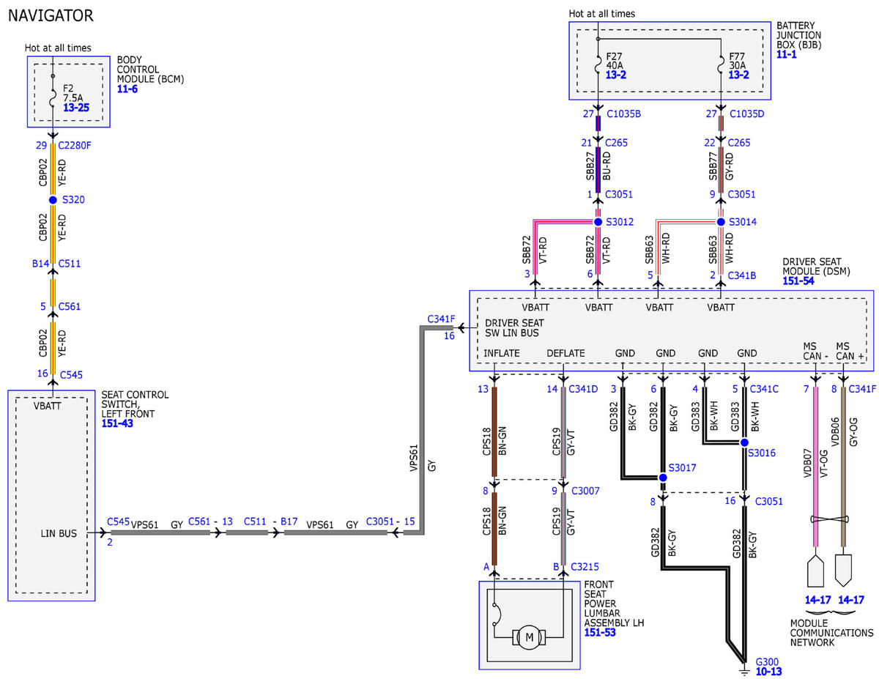
Task: Click the MS CAN - pin label
Action: click(x=815, y=350)
